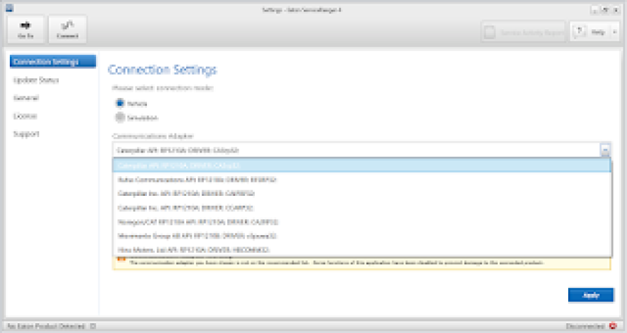The width and height of the screenshot is (627, 333).
Task: Collapse the adapter list with its arrow
Action: [605, 151]
